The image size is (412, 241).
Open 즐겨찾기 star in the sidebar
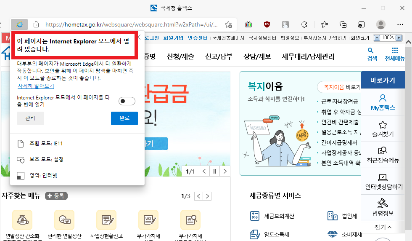(383, 129)
